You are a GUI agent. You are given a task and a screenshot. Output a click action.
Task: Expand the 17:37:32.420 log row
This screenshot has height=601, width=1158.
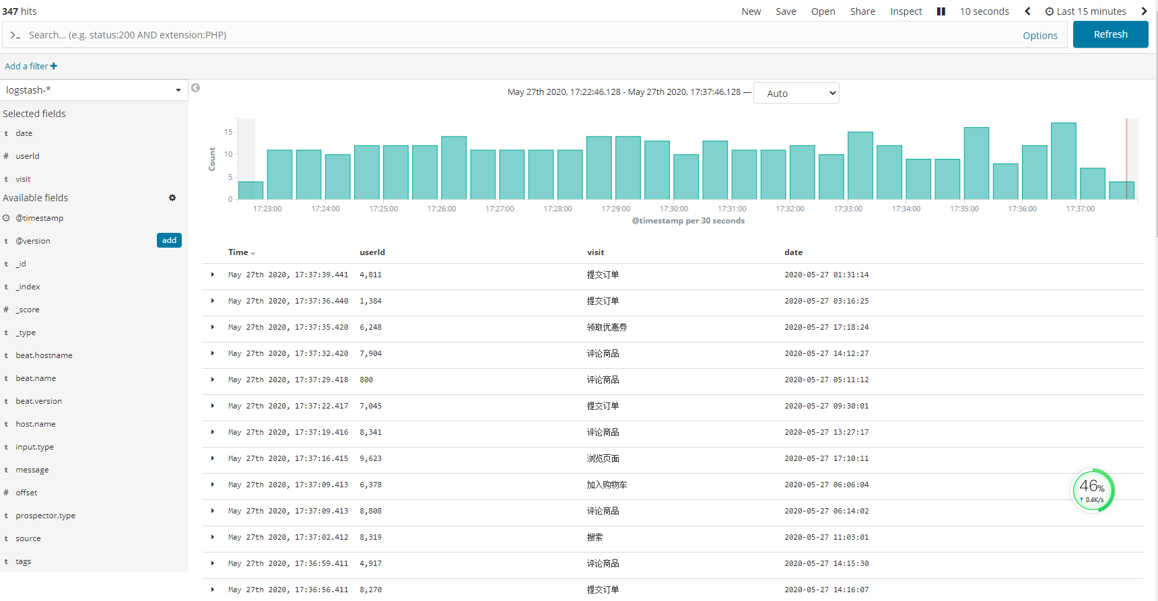click(x=212, y=353)
